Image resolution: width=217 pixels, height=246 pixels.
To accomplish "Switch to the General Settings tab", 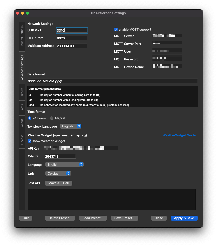I will tap(22, 36).
